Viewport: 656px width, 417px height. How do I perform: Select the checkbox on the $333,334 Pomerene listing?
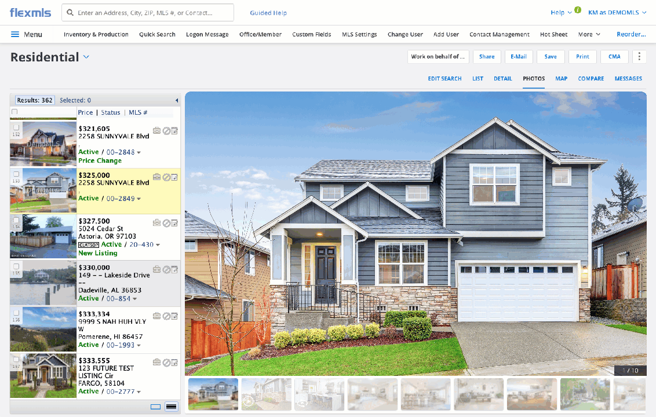tap(16, 313)
